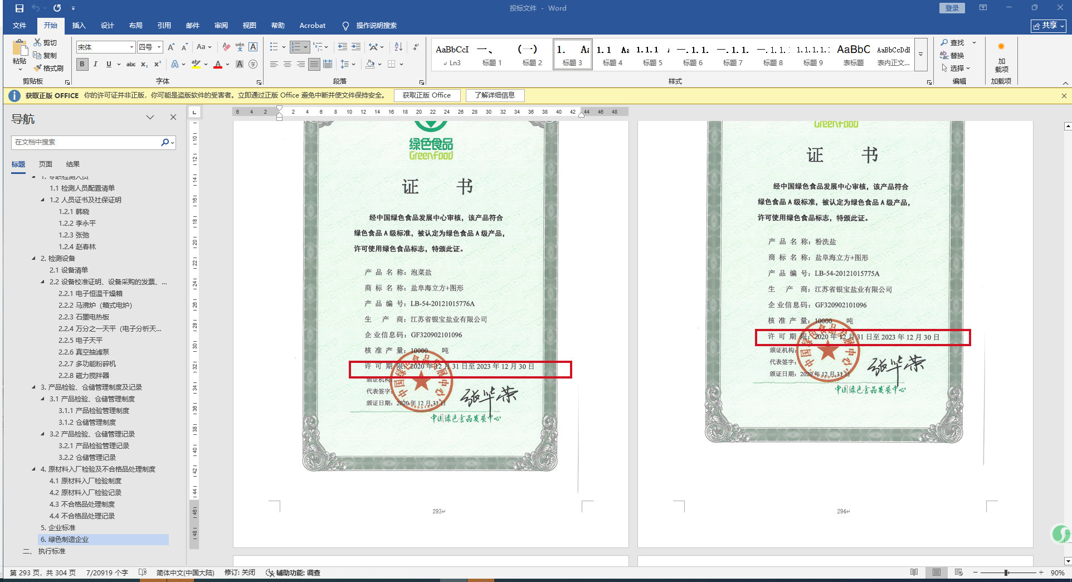Open the phonetic guide (wén) tool

click(240, 47)
